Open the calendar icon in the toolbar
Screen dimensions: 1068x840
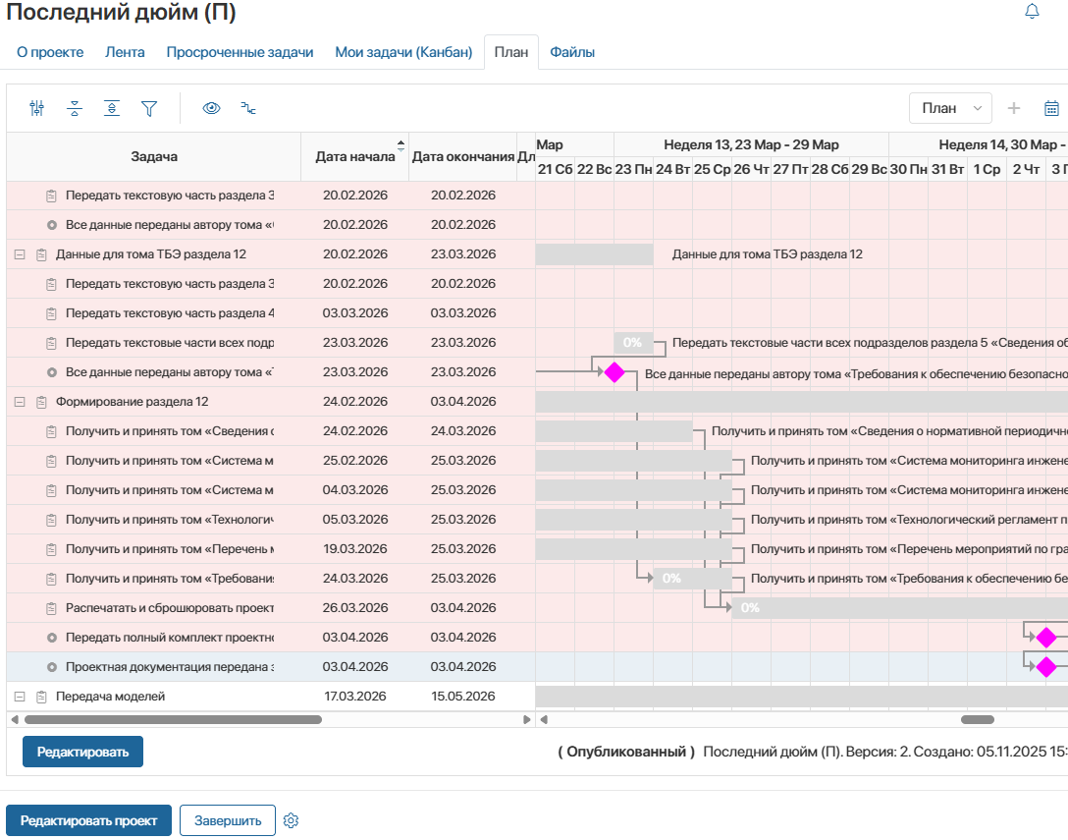click(1051, 108)
